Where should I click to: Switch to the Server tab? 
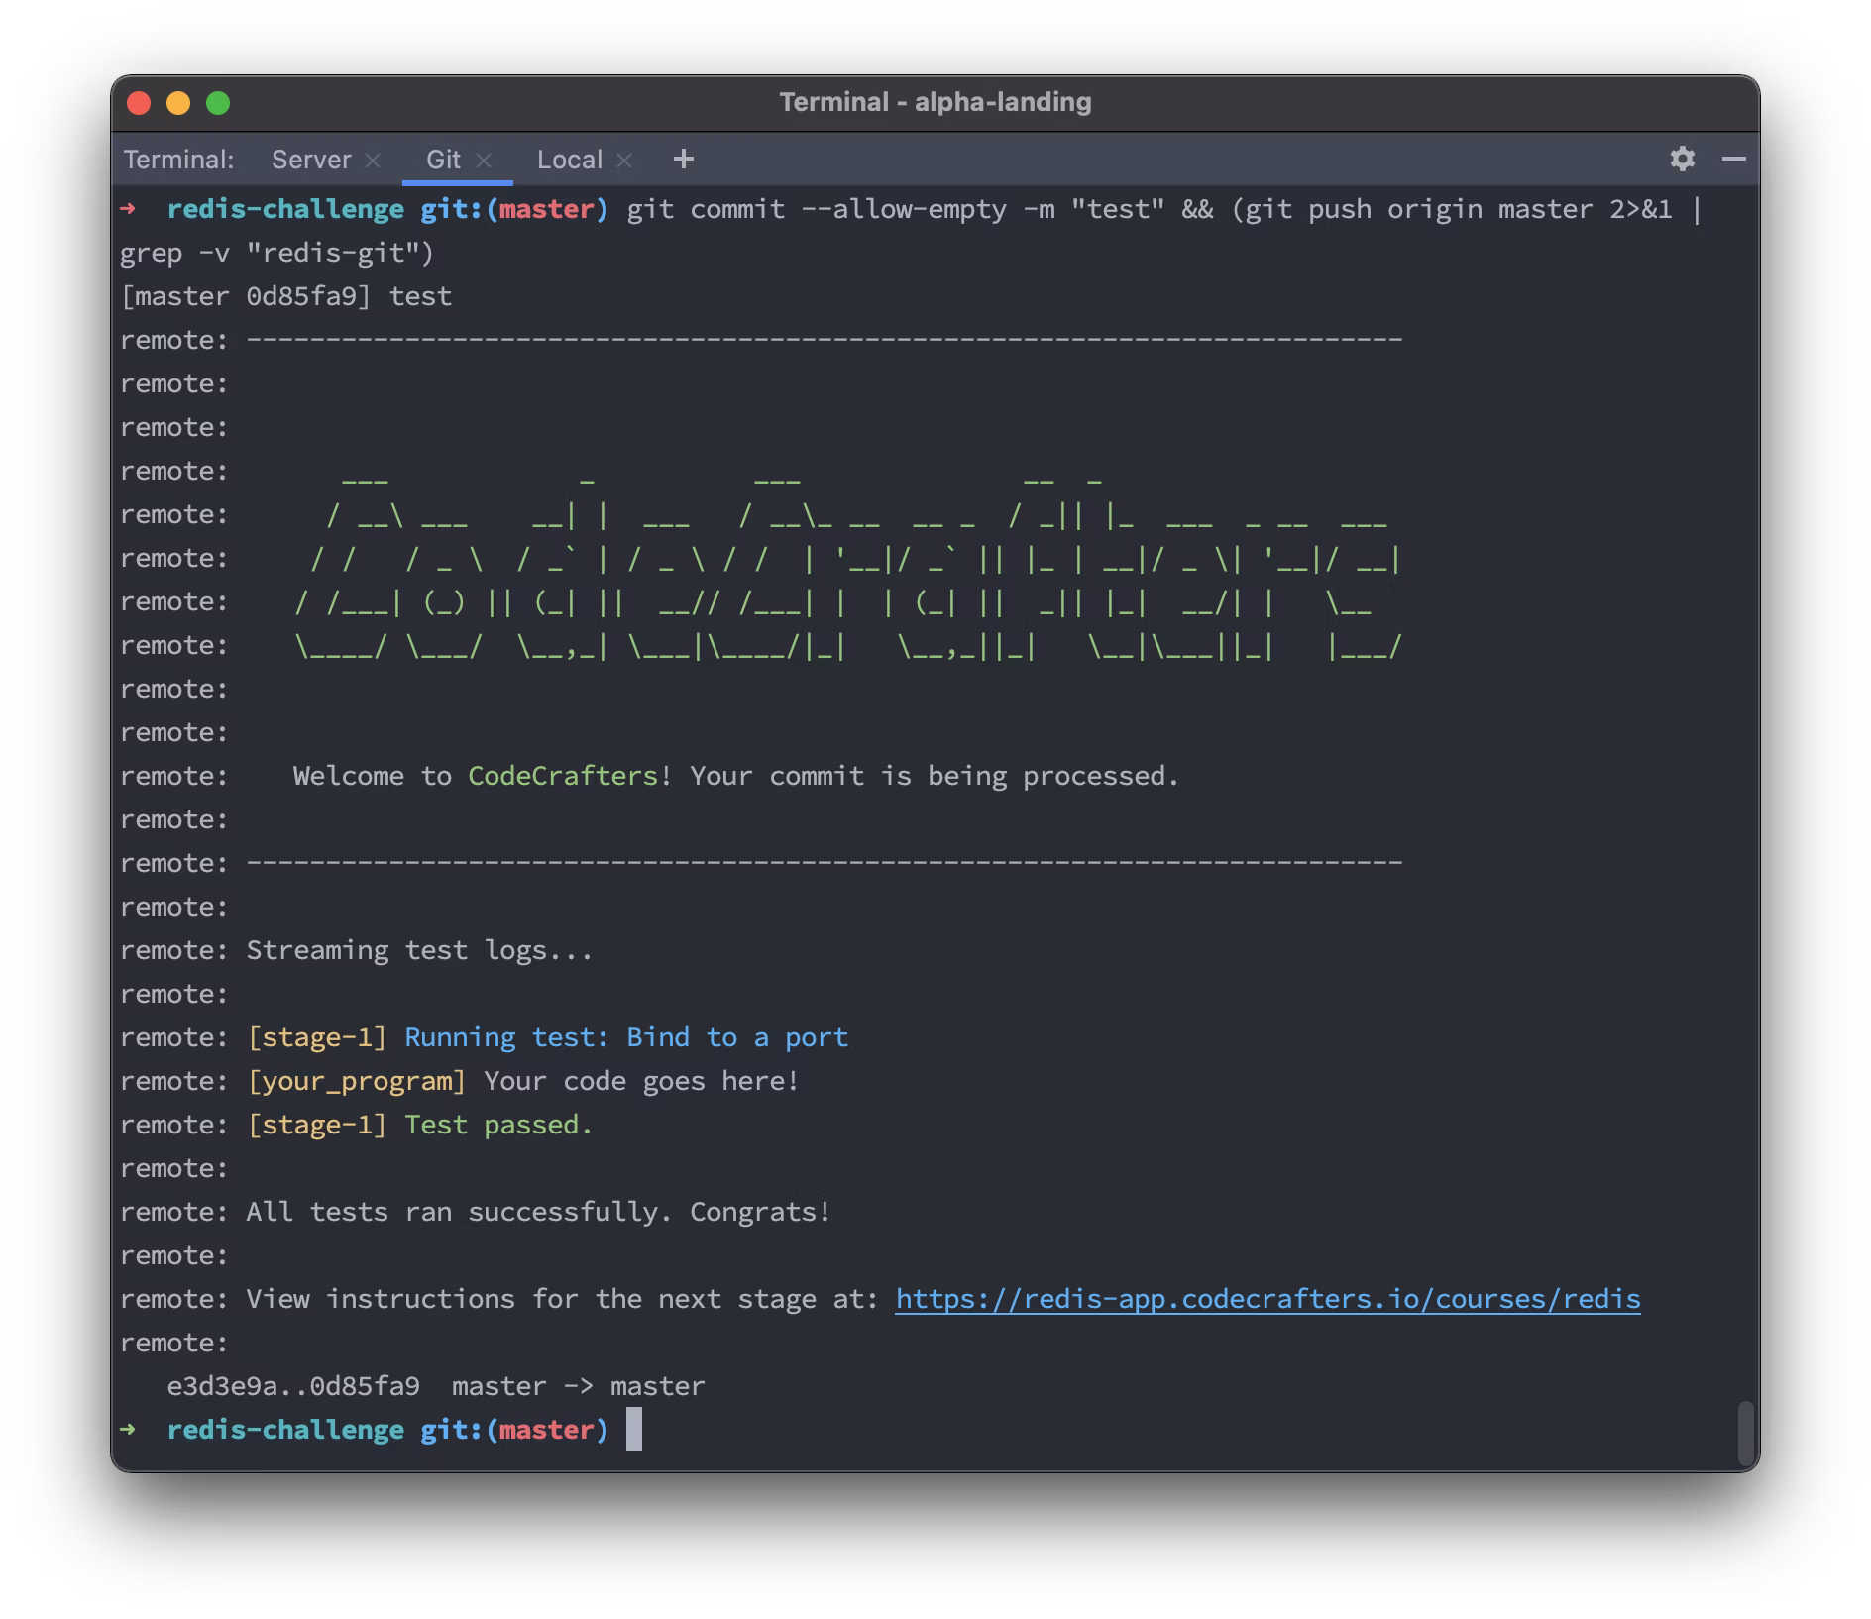click(311, 161)
